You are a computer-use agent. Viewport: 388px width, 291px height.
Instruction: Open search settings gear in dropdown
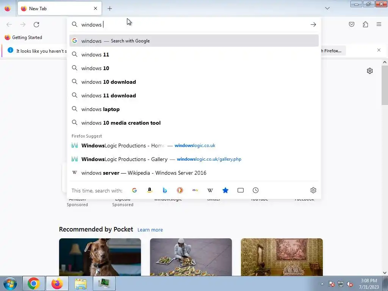tap(313, 190)
